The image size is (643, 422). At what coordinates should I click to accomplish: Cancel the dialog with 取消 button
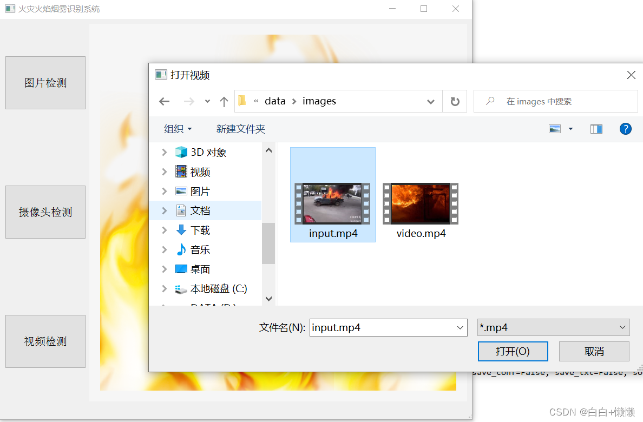594,351
